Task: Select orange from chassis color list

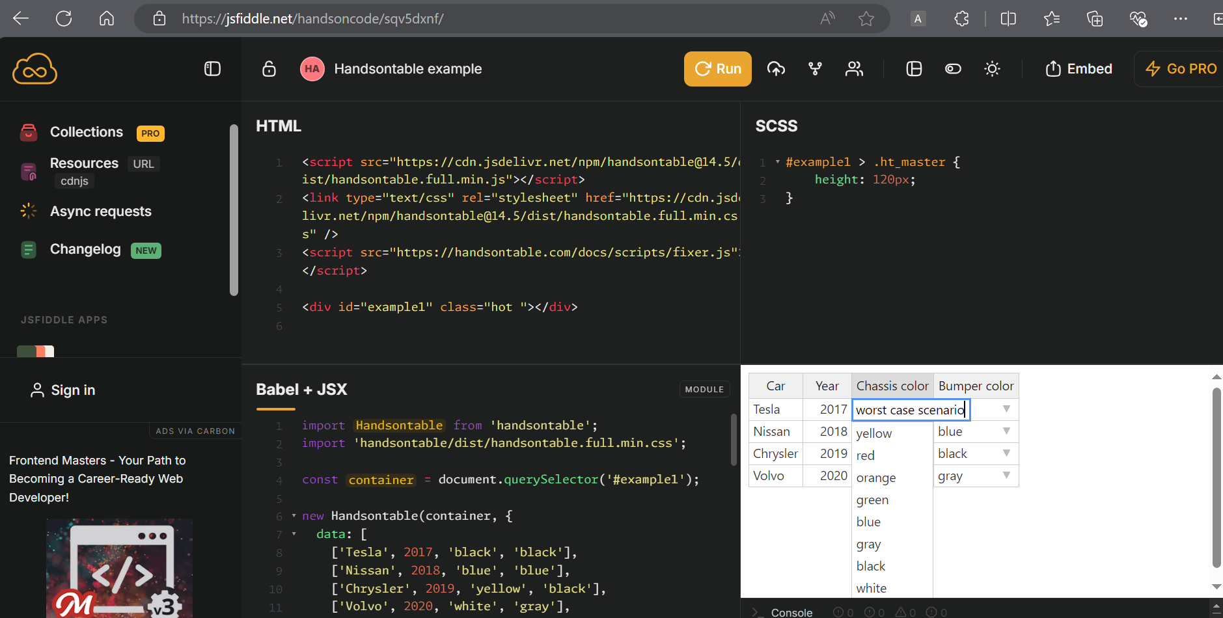Action: [892, 477]
